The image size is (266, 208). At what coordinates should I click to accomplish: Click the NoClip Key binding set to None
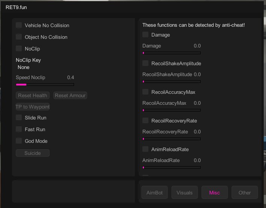(x=24, y=67)
